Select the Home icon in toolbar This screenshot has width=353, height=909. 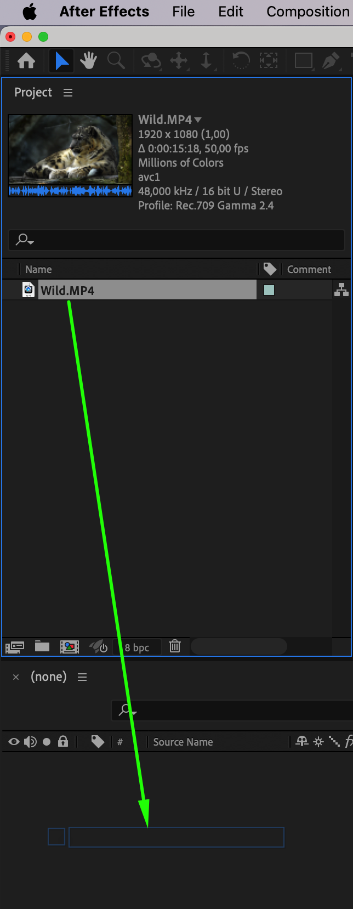click(26, 60)
